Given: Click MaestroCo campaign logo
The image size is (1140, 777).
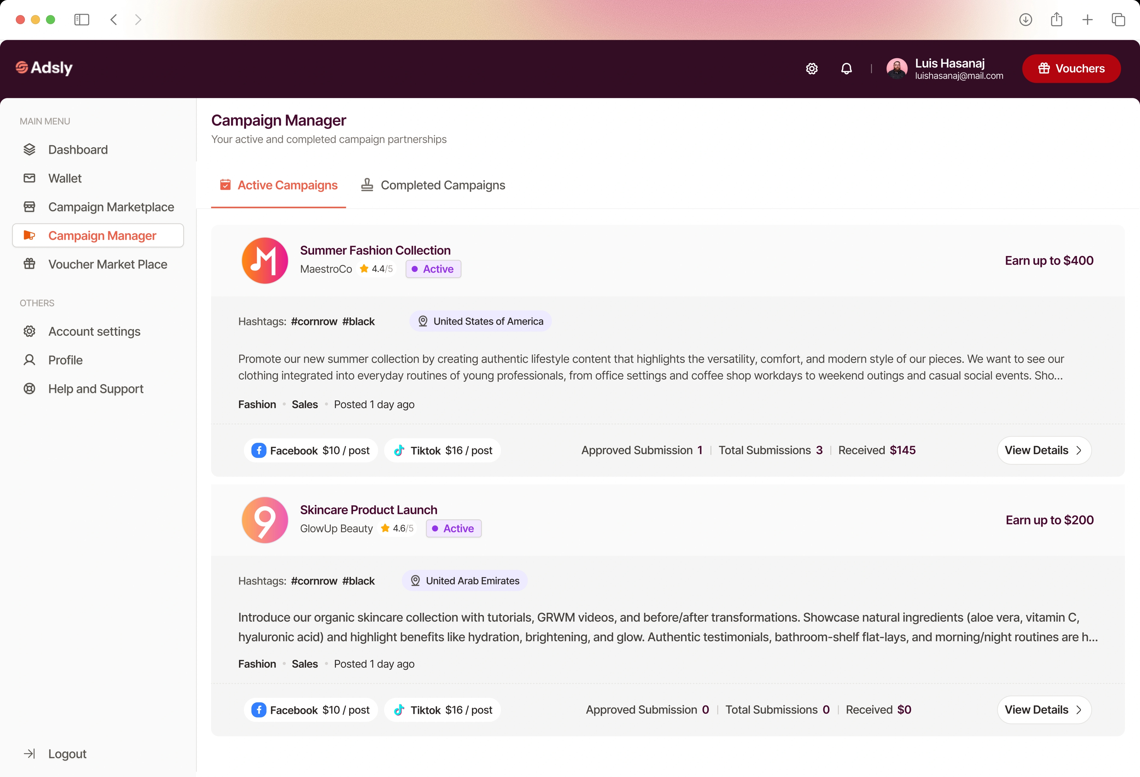Looking at the screenshot, I should point(265,261).
